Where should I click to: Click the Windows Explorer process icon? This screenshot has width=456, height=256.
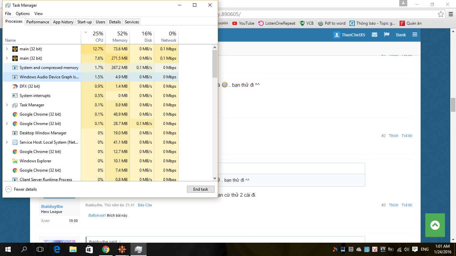click(x=15, y=161)
